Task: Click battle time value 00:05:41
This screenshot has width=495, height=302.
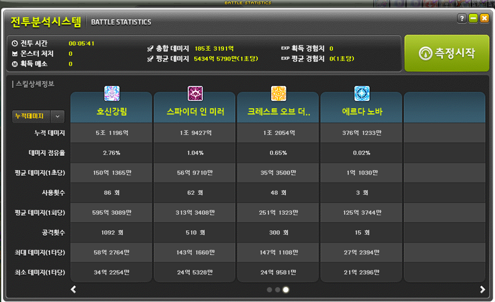Action: point(82,43)
